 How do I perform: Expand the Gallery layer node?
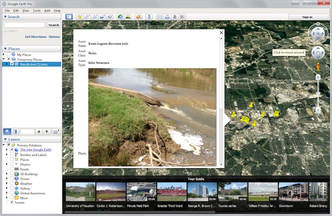coord(7,188)
